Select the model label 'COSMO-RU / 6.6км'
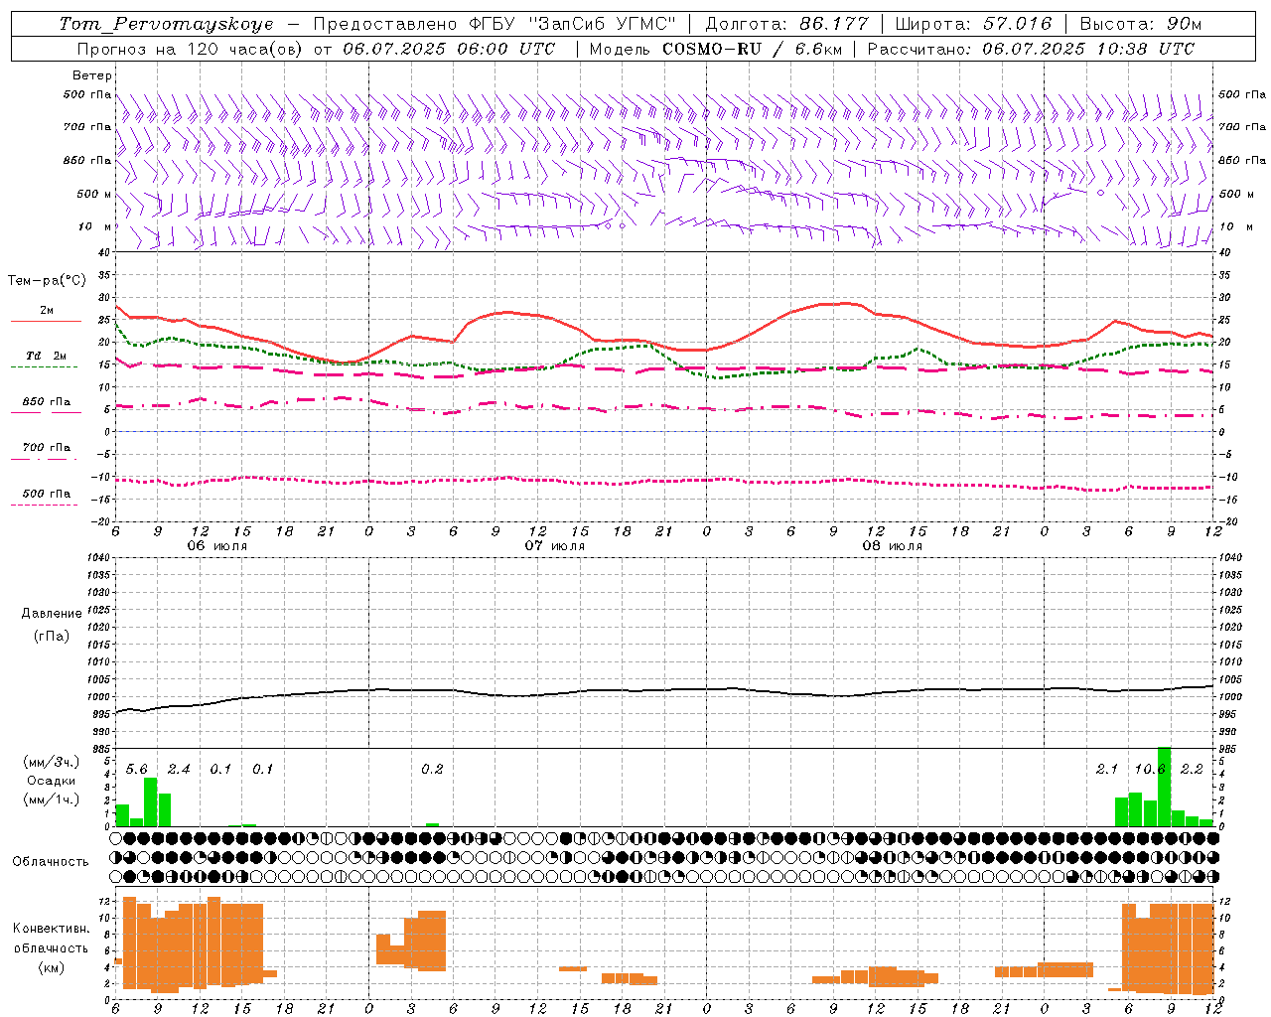Image resolution: width=1271 pixels, height=1017 pixels. (754, 49)
